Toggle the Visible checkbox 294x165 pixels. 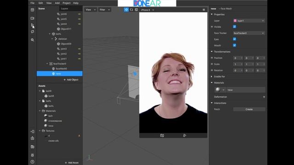tap(235, 27)
